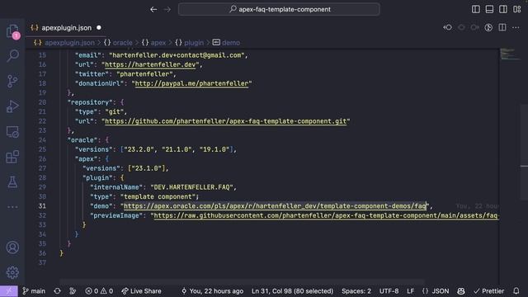The image size is (528, 297).
Task: Open the raw.githubusercontent.com previewImage link
Action: [x=326, y=215]
